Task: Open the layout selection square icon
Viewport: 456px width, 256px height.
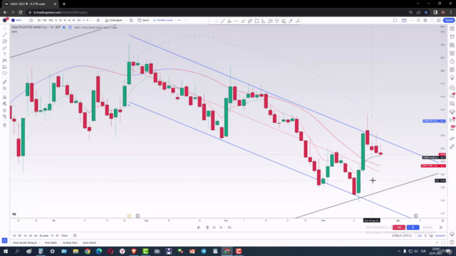Action: 395,21
